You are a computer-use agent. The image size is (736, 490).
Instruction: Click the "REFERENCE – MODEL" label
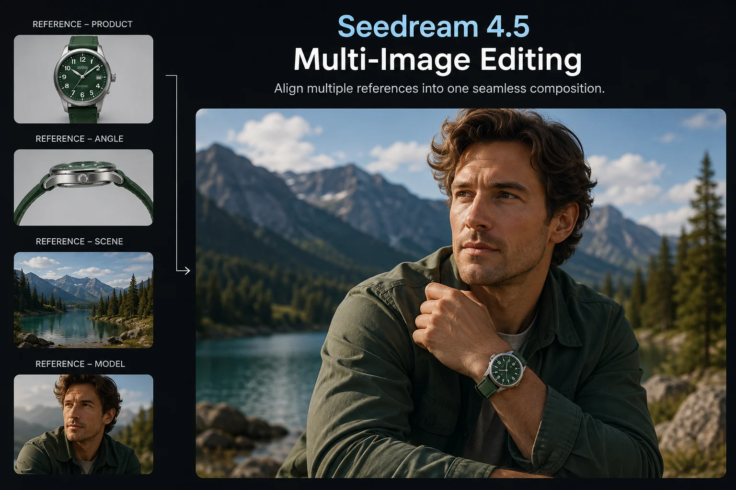[x=80, y=364]
